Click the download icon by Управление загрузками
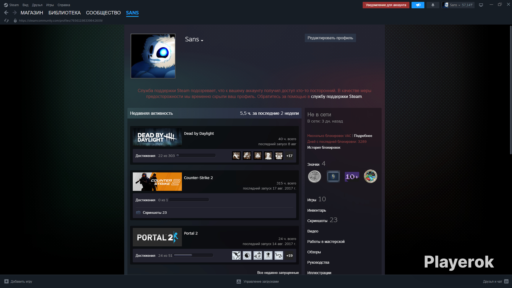 click(x=239, y=281)
